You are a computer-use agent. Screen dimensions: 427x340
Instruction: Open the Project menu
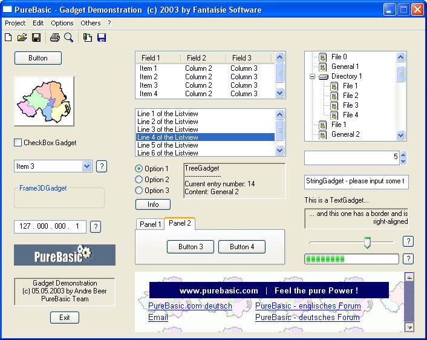pyautogui.click(x=15, y=23)
